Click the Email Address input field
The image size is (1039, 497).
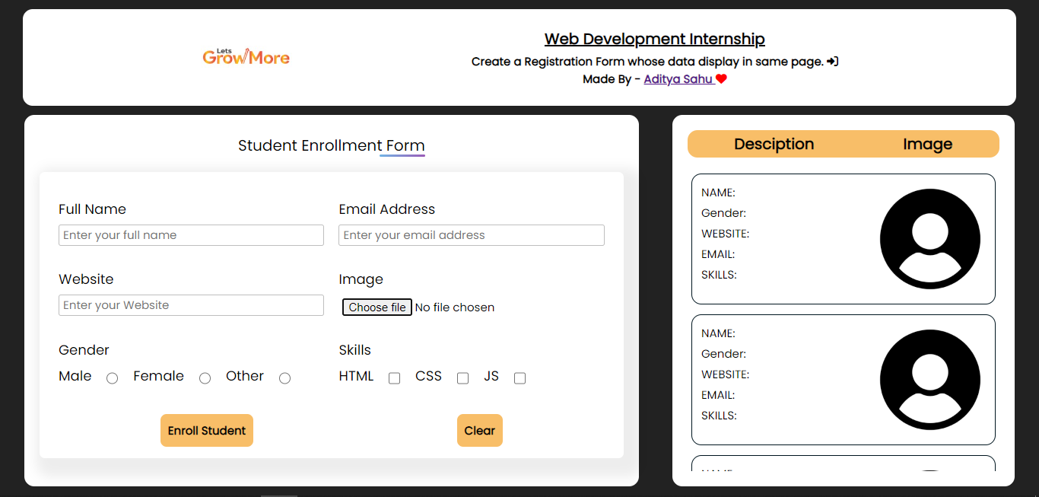(x=471, y=235)
